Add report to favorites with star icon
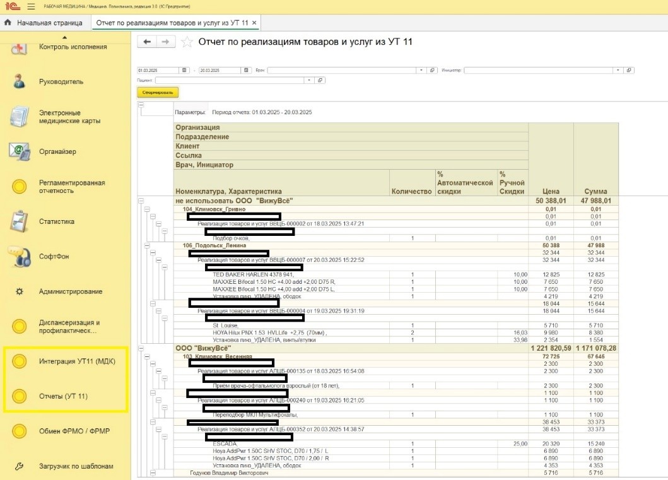The image size is (668, 480). coord(187,42)
